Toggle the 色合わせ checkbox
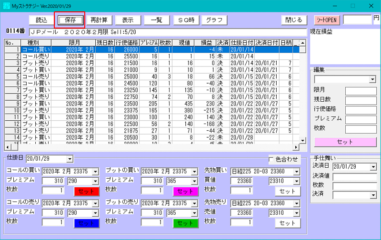The image size is (381, 240). coord(271,160)
